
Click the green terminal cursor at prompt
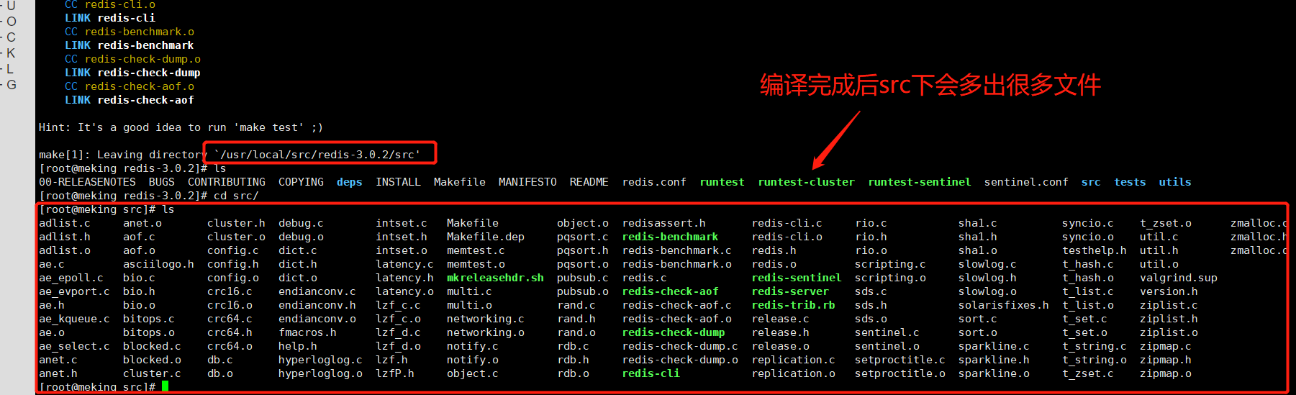pyautogui.click(x=165, y=387)
